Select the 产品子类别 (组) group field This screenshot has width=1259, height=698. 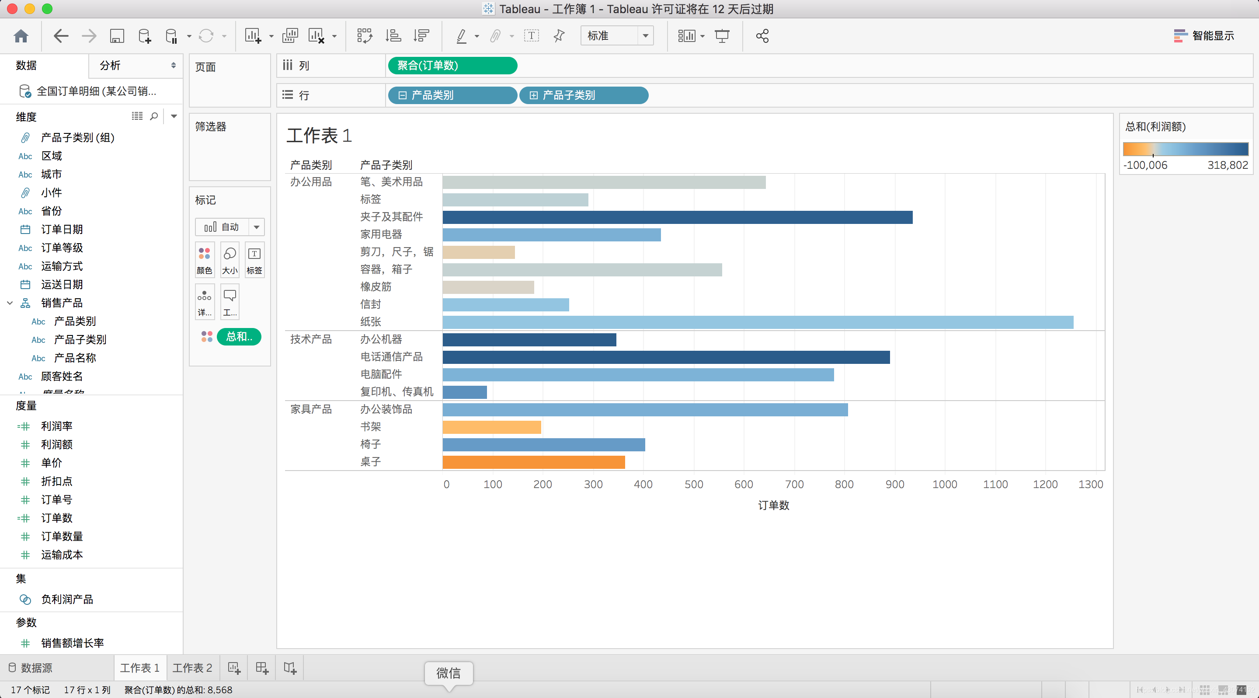[x=77, y=137]
